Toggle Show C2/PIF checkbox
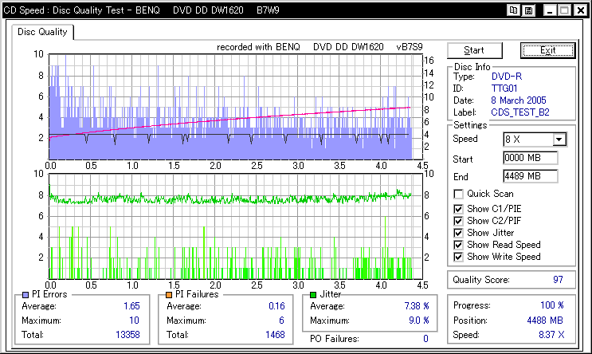 (458, 221)
